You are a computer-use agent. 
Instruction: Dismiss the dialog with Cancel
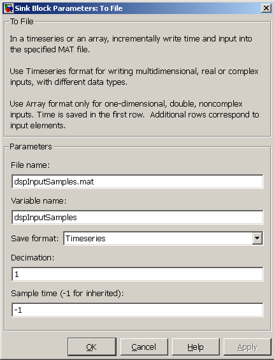coord(144,347)
